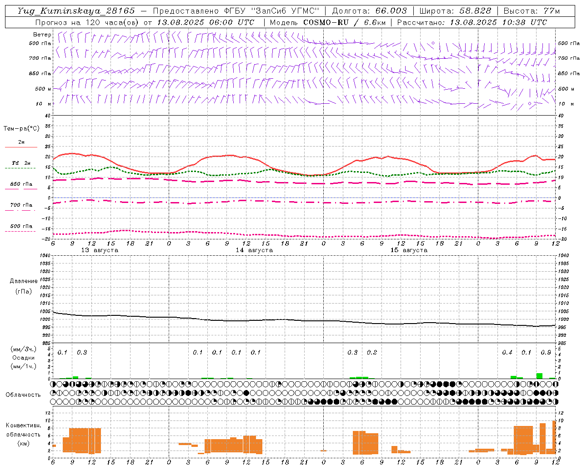Click the 1040 value on left pressure axis
This screenshot has height=466, width=582.
pos(45,255)
